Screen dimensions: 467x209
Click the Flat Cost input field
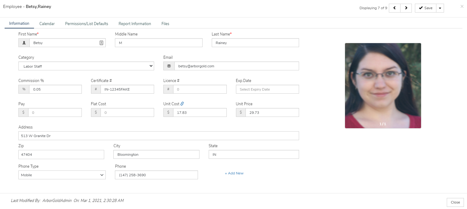click(x=127, y=113)
